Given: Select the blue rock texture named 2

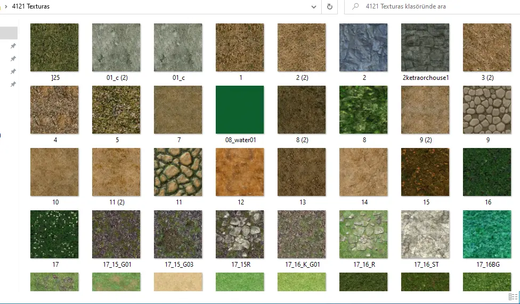Looking at the screenshot, I should click(x=363, y=47).
